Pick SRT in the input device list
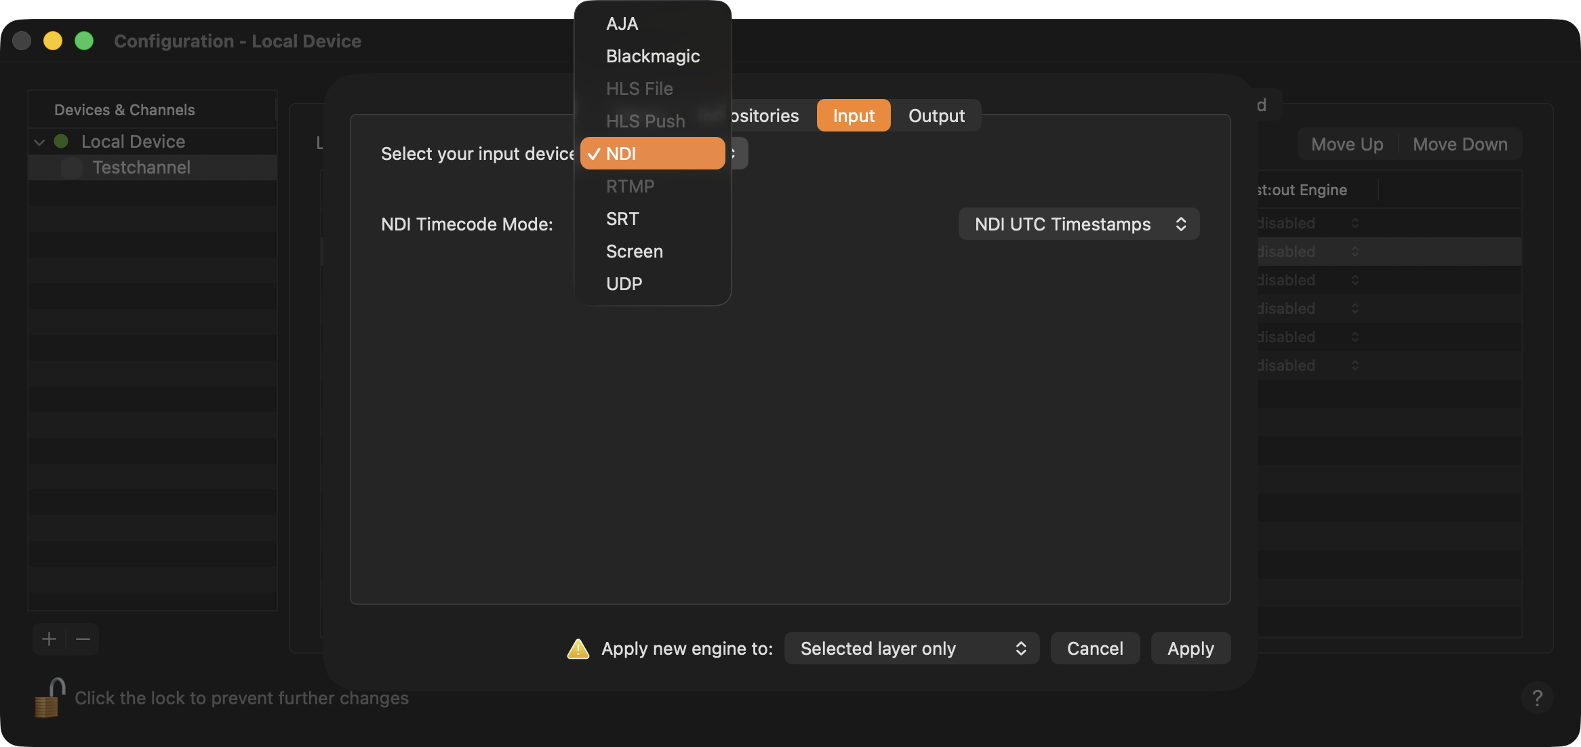 click(652, 219)
